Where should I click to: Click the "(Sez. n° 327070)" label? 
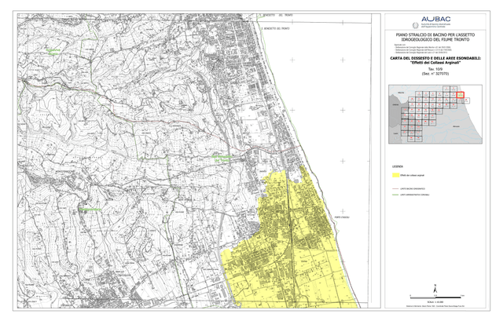pos(435,74)
